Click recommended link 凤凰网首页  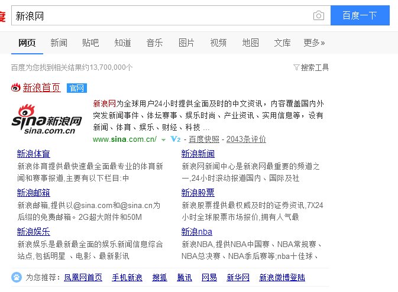coord(83,277)
